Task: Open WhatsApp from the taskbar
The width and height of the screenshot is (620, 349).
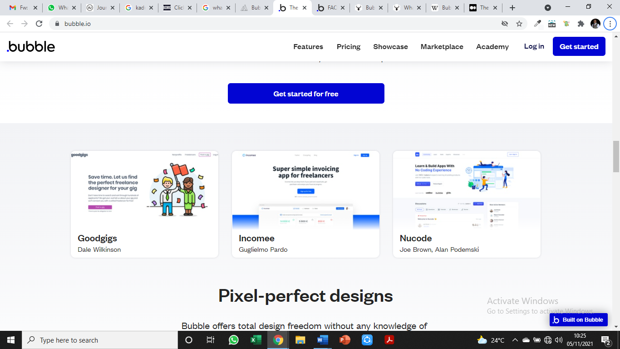Action: tap(233, 340)
